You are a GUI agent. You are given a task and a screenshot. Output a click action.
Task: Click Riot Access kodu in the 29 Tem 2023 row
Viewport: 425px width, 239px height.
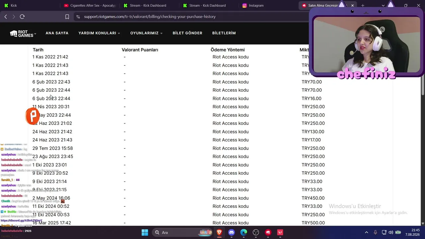coord(230,148)
